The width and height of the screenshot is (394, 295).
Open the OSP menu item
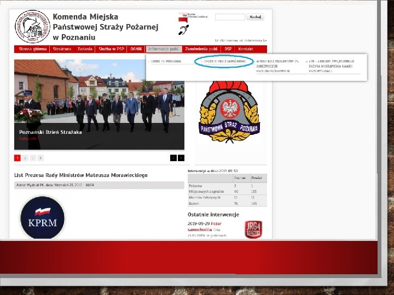pos(228,49)
